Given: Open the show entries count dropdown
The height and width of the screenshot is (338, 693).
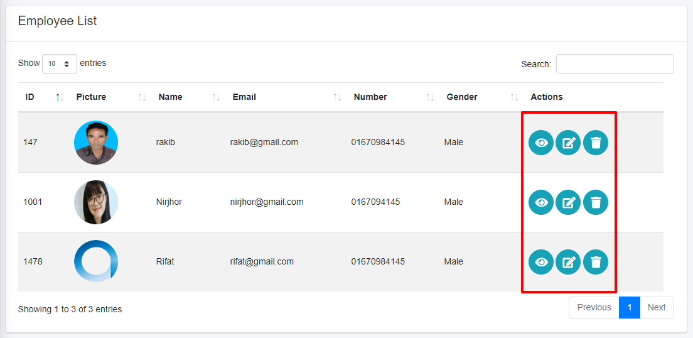Looking at the screenshot, I should pyautogui.click(x=60, y=63).
